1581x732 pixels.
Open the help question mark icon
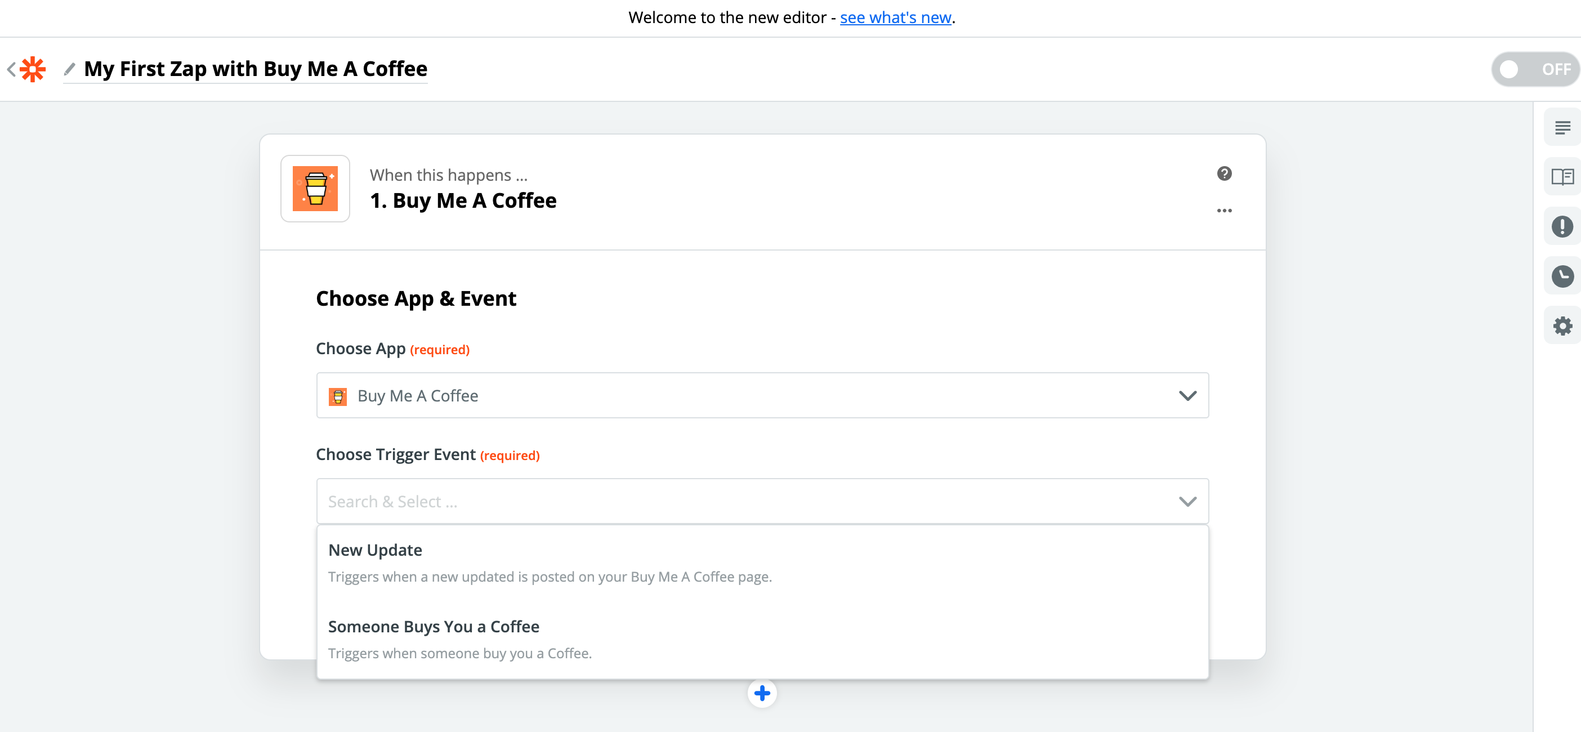pyautogui.click(x=1224, y=173)
